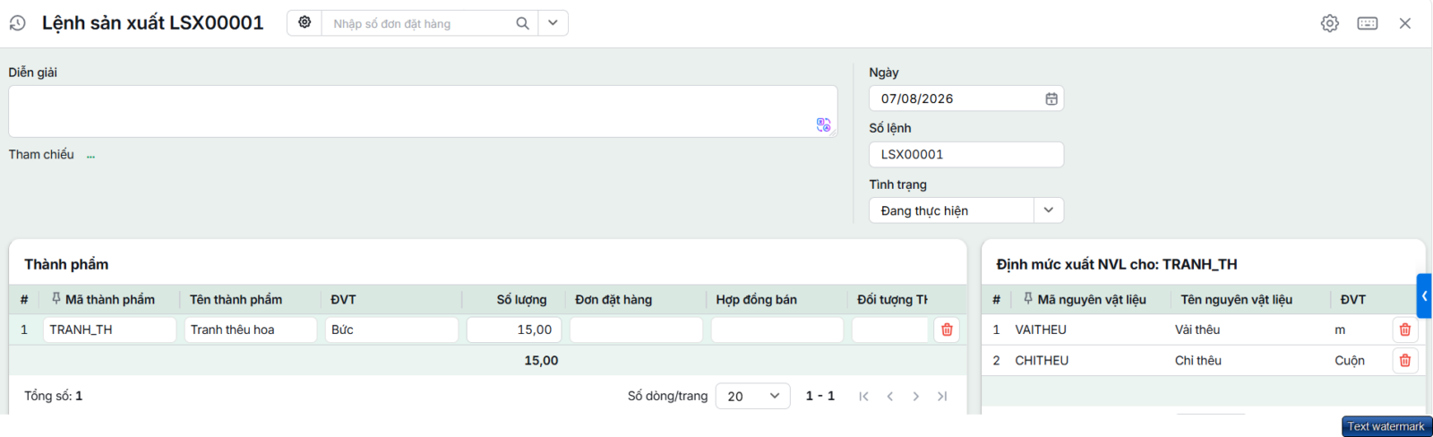Image resolution: width=1433 pixels, height=437 pixels.
Task: Open the history clock icon beside the title
Action: coord(17,23)
